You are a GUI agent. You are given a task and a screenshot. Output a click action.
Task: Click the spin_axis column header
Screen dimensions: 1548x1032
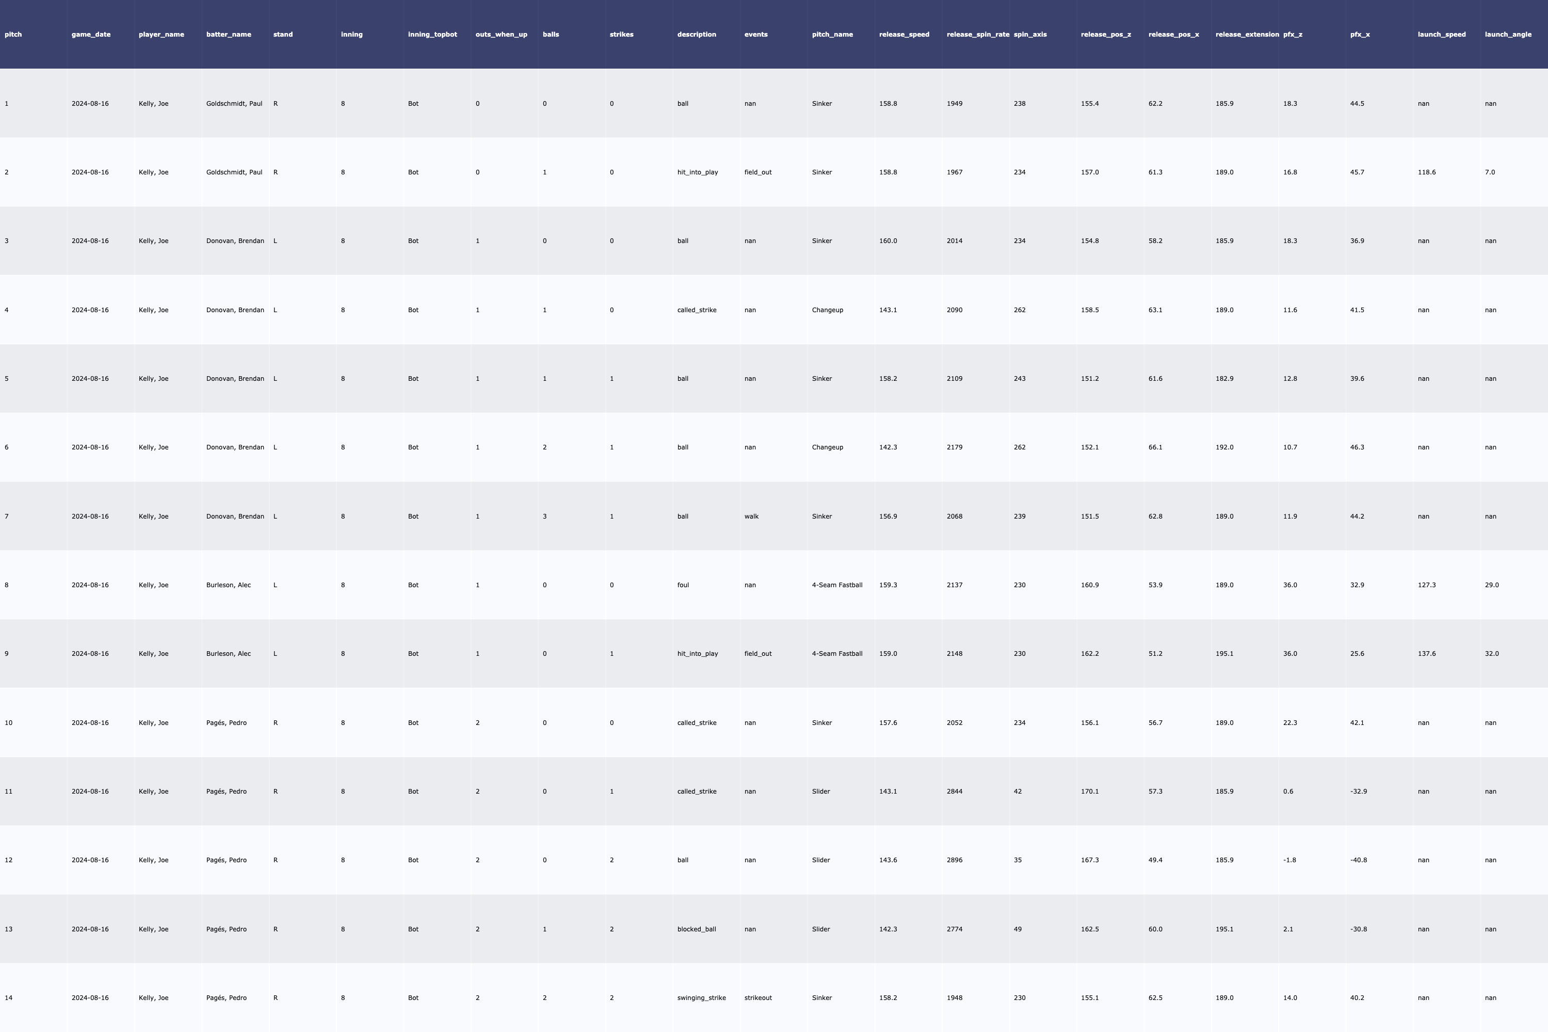tap(1030, 34)
